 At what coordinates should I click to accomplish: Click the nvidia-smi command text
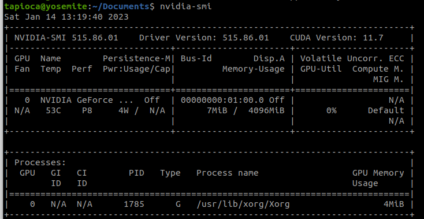pos(186,6)
